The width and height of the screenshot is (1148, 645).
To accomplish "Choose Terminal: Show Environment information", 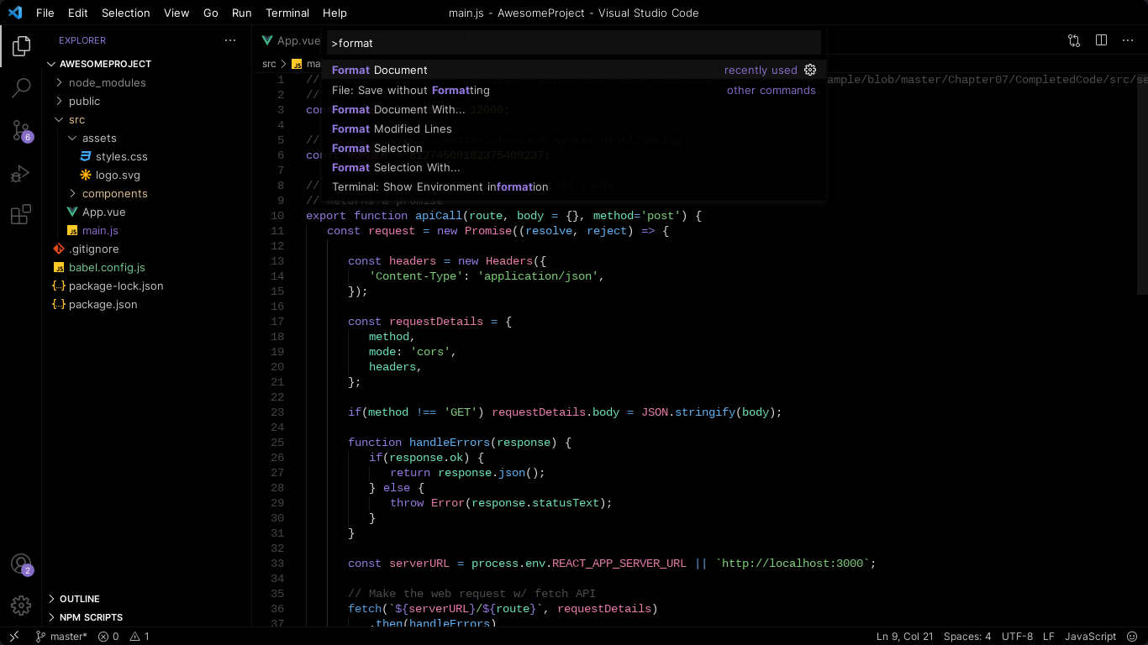I will click(x=574, y=186).
